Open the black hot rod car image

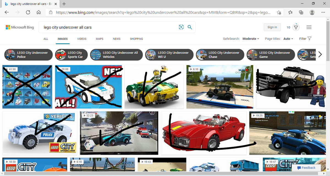[291, 87]
